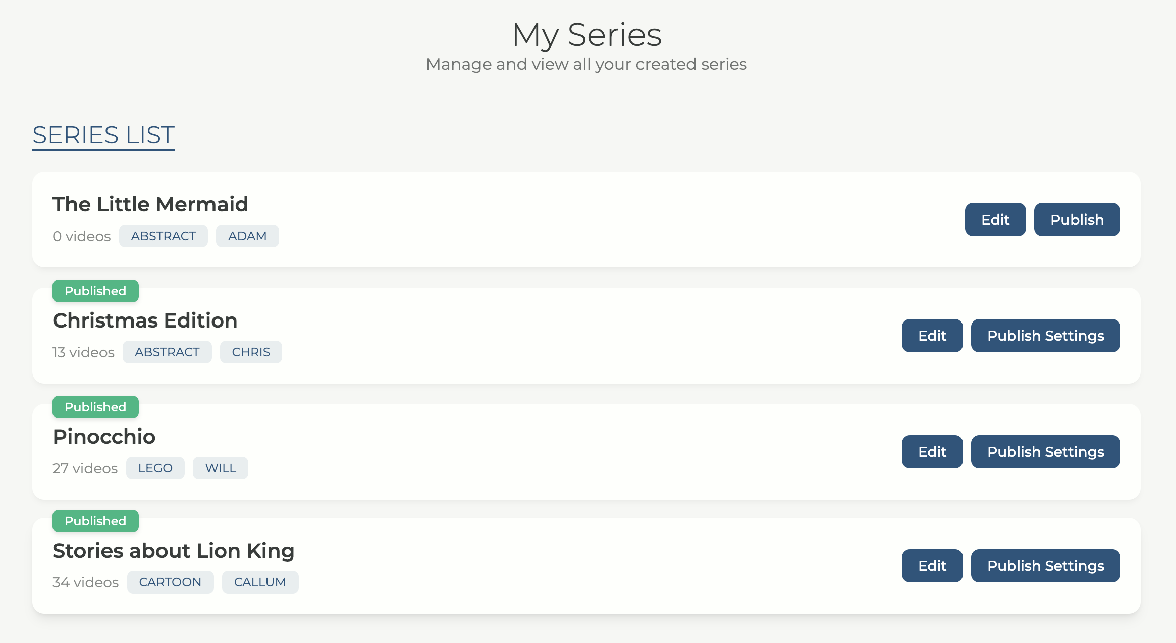Publish The Little Mermaid series
This screenshot has width=1176, height=643.
[1077, 220]
